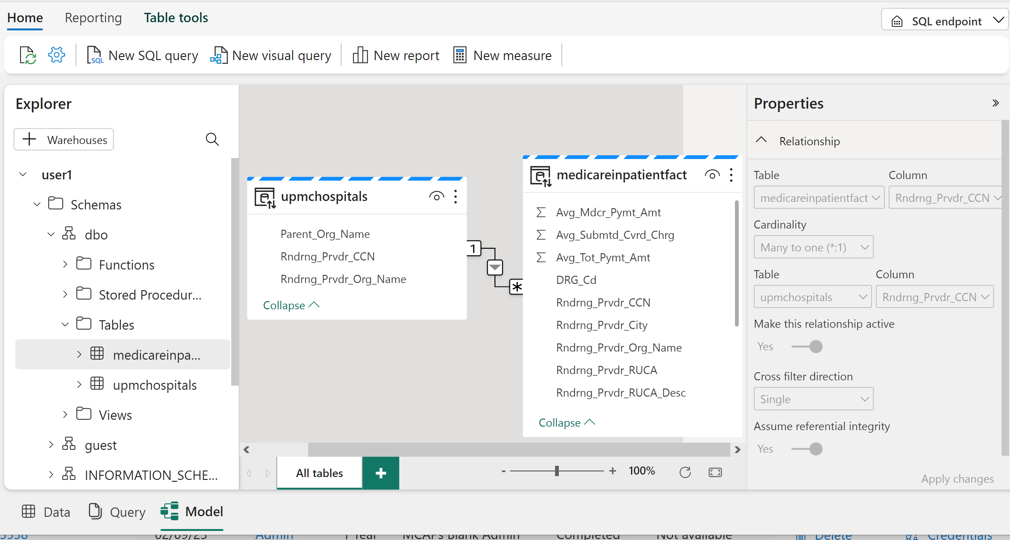Collapse the Properties pane with double chevron
The image size is (1010, 540).
coord(995,103)
